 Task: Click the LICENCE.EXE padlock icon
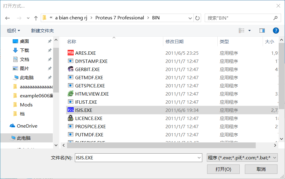(71, 118)
